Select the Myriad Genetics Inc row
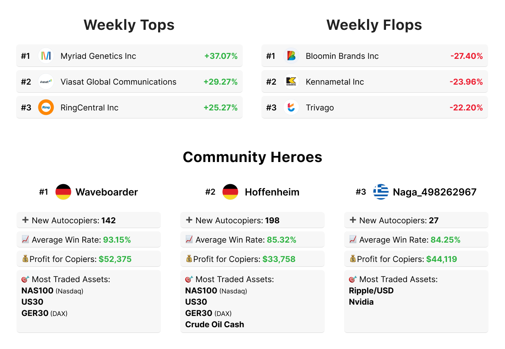 [x=129, y=56]
